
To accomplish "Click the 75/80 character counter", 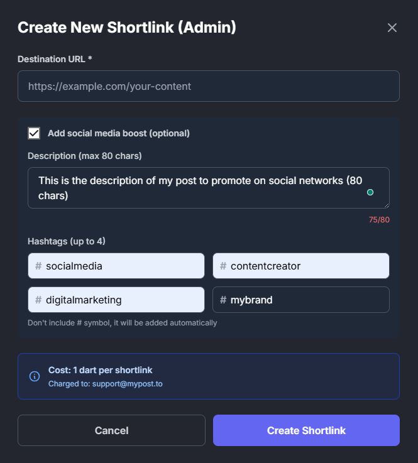I will pyautogui.click(x=379, y=220).
